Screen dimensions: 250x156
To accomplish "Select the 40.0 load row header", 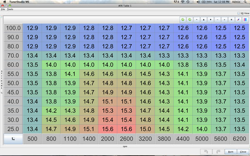I will [x=13, y=102].
